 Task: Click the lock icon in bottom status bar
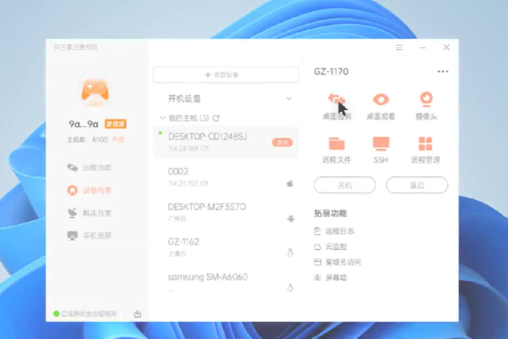point(137,314)
